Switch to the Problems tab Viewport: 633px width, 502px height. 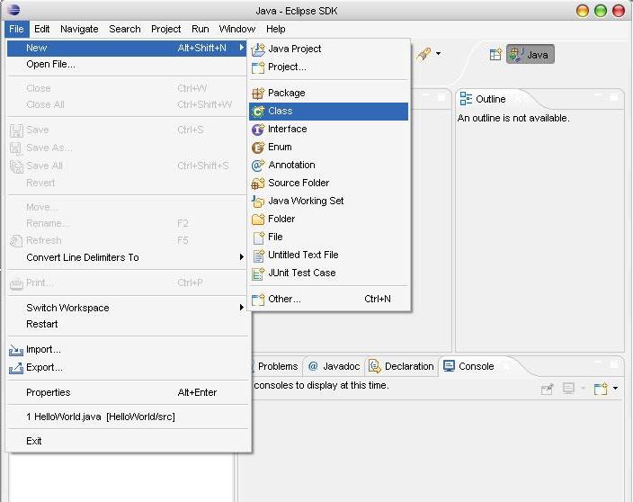coord(277,366)
